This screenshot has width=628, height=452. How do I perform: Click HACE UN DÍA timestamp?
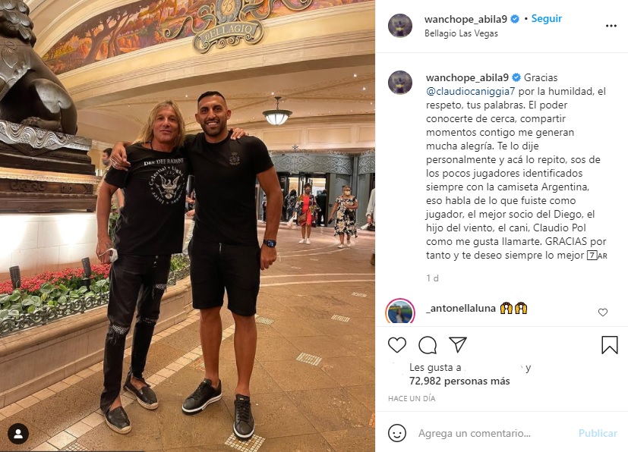412,398
